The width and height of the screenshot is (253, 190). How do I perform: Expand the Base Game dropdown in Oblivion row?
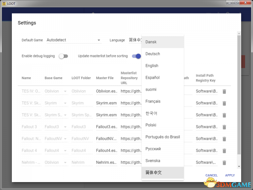pos(56,91)
